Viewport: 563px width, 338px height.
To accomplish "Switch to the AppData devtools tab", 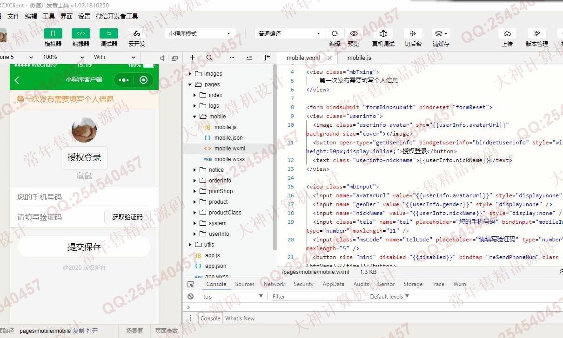I will pyautogui.click(x=334, y=284).
